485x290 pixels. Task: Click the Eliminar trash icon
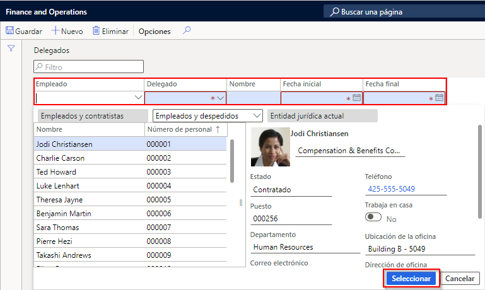click(96, 31)
